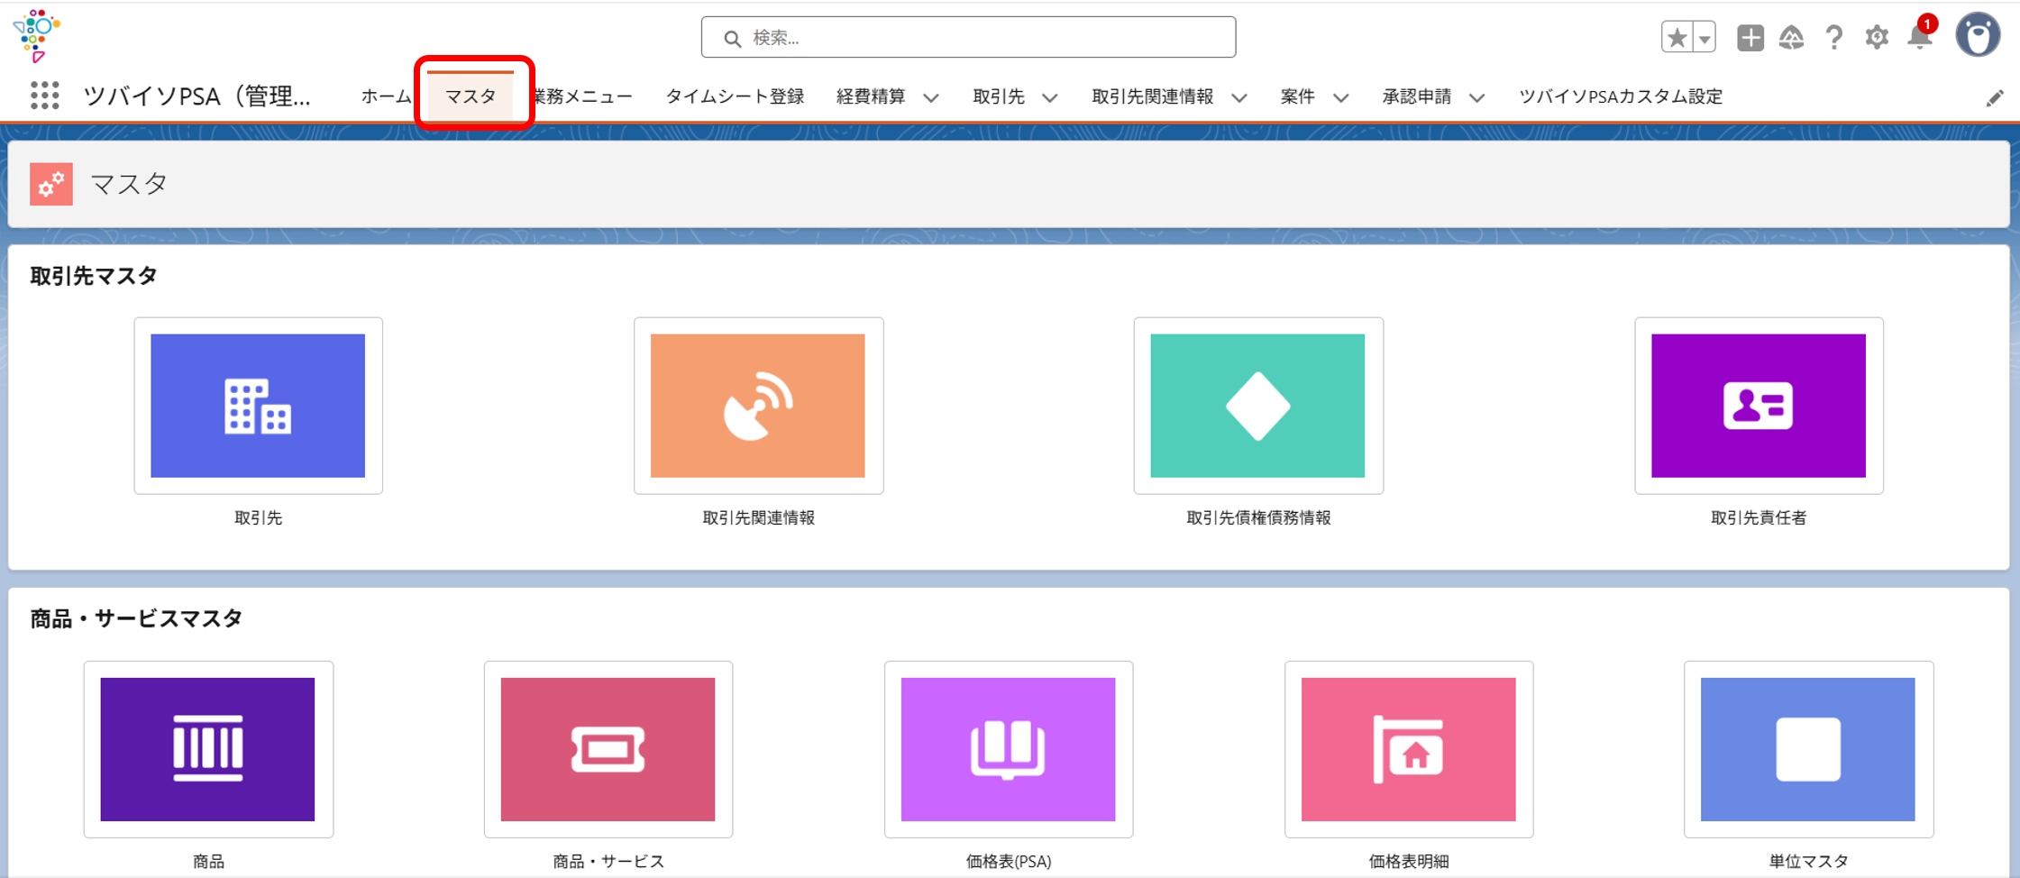Viewport: 2020px width, 878px height.
Task: Click the favorites star icon
Action: point(1677,38)
